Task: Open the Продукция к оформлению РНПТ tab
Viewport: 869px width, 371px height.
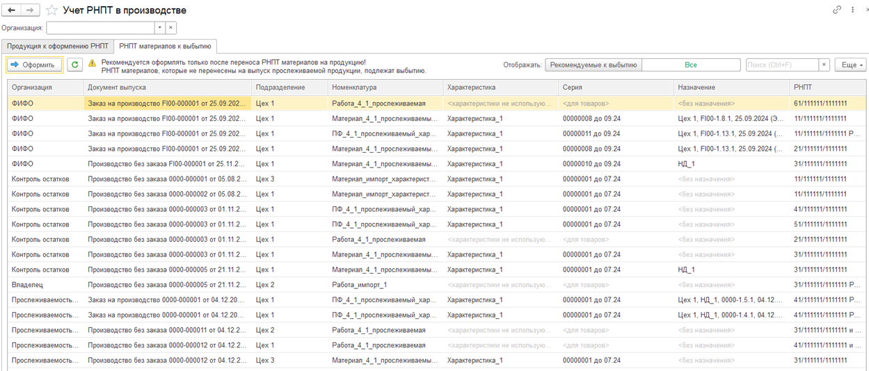Action: point(58,46)
